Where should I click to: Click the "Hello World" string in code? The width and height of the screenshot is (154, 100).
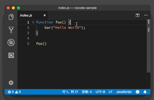tap(67, 28)
